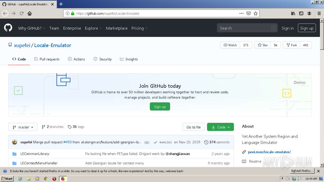324x182 pixels.
Task: Open page actions three-dot menu
Action: 241,13
